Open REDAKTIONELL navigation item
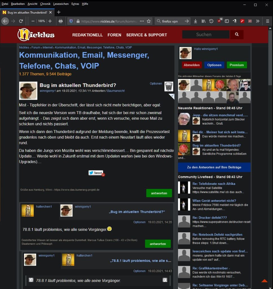273x289 pixels. [88, 35]
